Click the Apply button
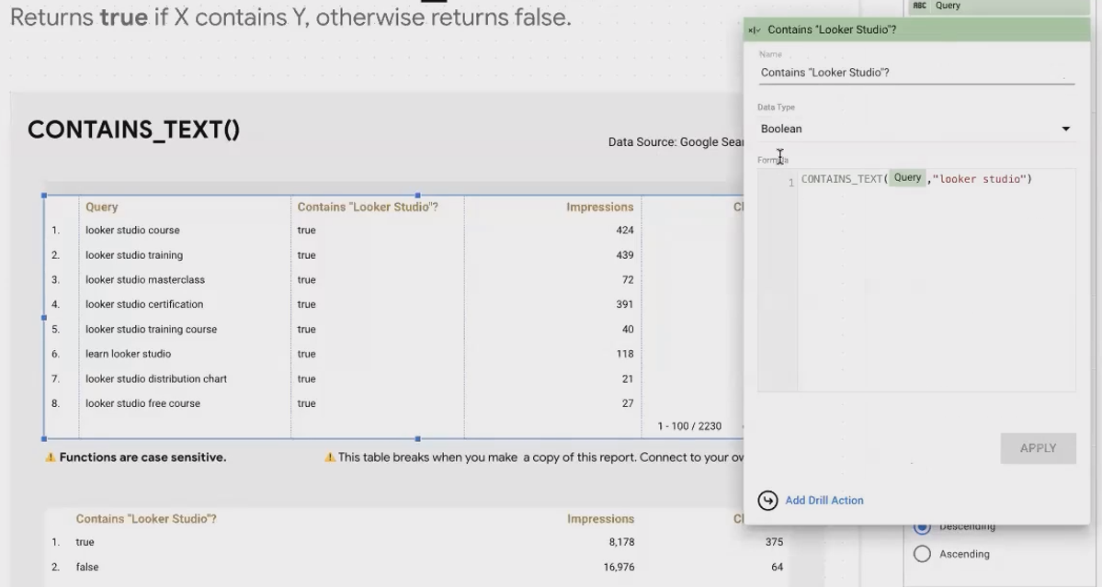Viewport: 1102px width, 587px height. 1038,448
